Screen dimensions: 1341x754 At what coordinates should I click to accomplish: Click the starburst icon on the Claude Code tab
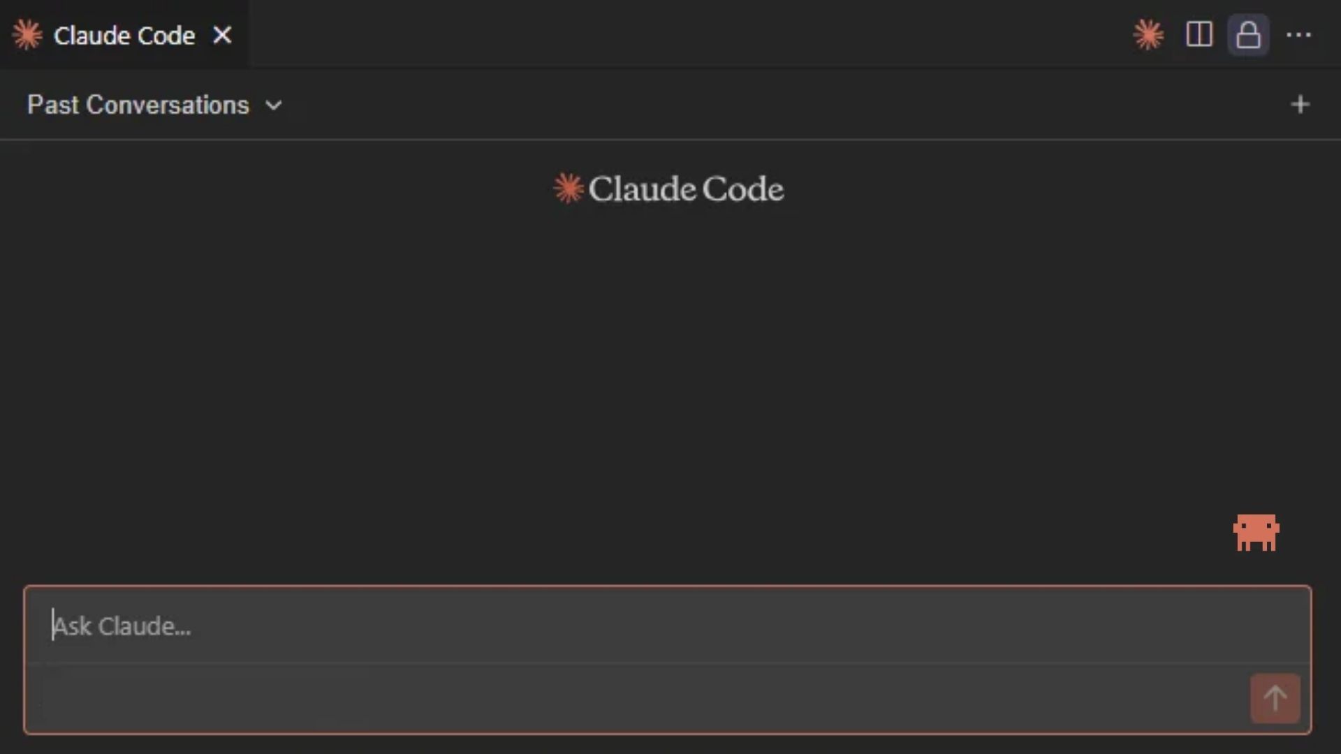coord(28,35)
